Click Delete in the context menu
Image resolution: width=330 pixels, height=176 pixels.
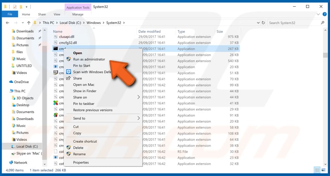78,148
